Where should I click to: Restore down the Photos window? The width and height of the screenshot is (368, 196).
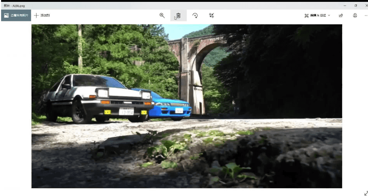(355, 6)
